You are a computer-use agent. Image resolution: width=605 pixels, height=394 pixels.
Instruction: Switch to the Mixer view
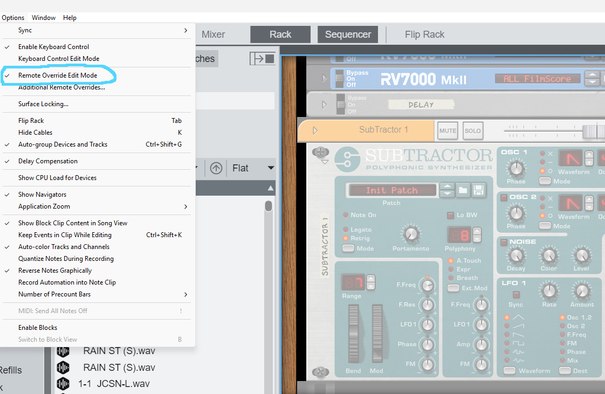coord(213,34)
